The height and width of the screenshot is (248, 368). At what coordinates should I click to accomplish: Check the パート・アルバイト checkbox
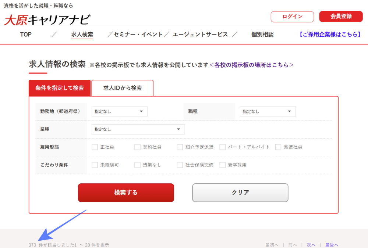click(223, 147)
